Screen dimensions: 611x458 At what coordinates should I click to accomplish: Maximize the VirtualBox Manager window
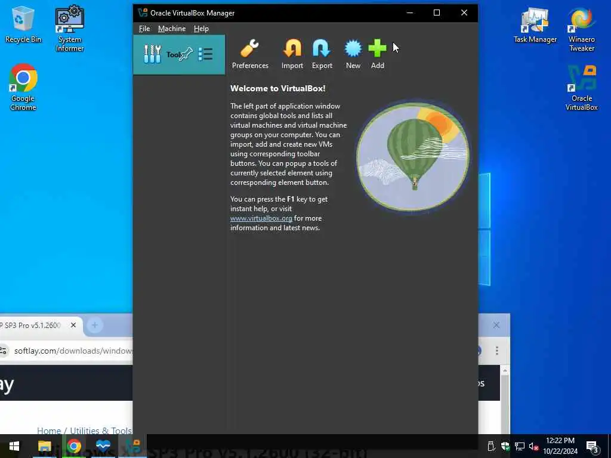[437, 13]
